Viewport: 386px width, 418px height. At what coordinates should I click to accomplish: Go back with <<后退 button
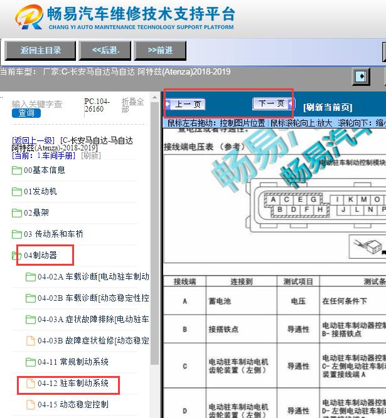105,50
